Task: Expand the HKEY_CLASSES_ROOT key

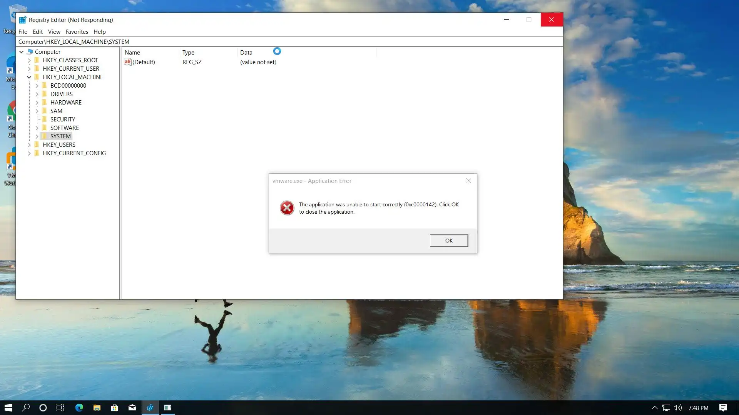Action: (x=29, y=60)
